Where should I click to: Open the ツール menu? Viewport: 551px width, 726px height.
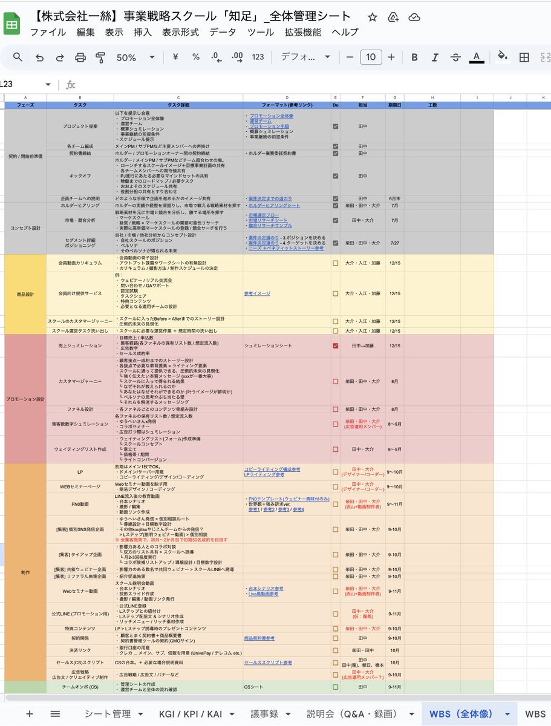click(261, 33)
